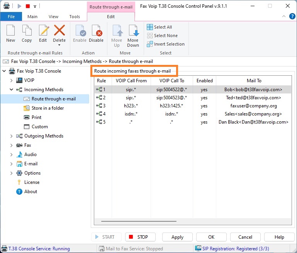
Task: Select rule 3 with h323:1425.*
Action: [193, 106]
